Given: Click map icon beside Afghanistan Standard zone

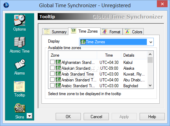Looking at the screenshot, I should point(58,62).
